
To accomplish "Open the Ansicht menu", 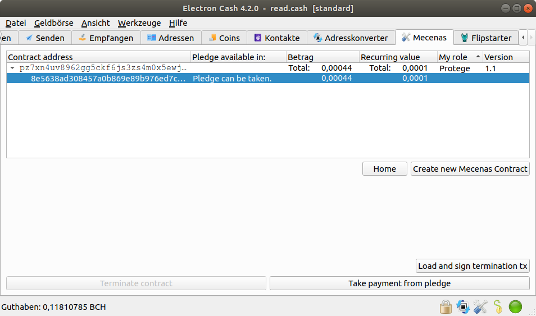I will pos(96,23).
